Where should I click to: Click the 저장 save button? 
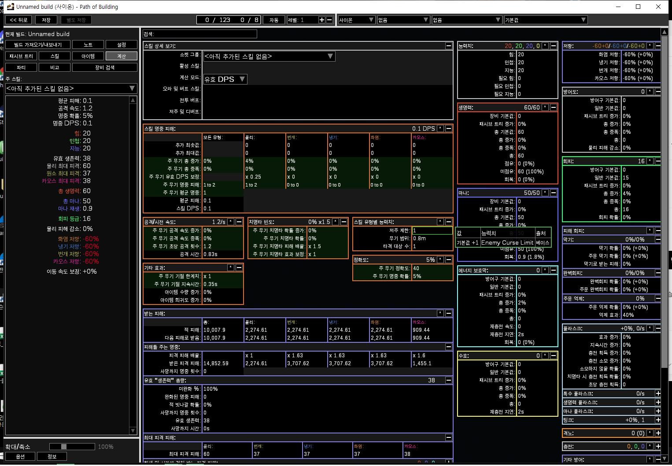[46, 20]
